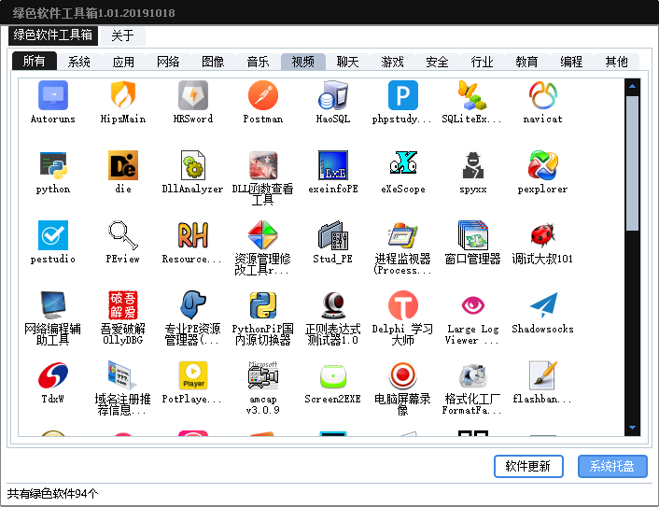This screenshot has width=659, height=507.
Task: Open DLL函数查看工具 icon
Action: [263, 165]
